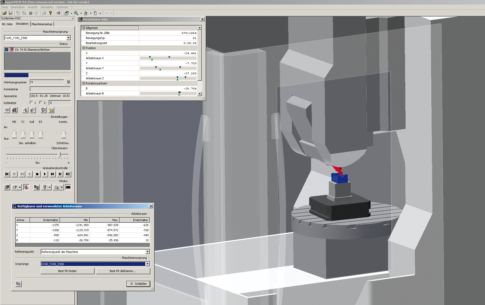Screen dimensions: 485x305
Task: Open dropdown arrow next to cube view icon
Action: [x=71, y=13]
